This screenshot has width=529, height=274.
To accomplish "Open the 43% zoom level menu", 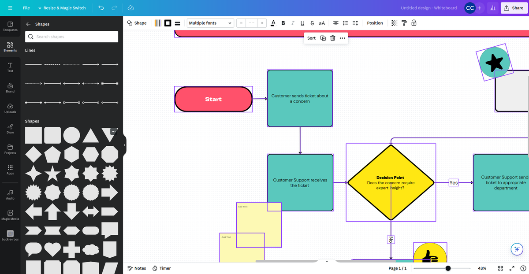I will pos(482,268).
